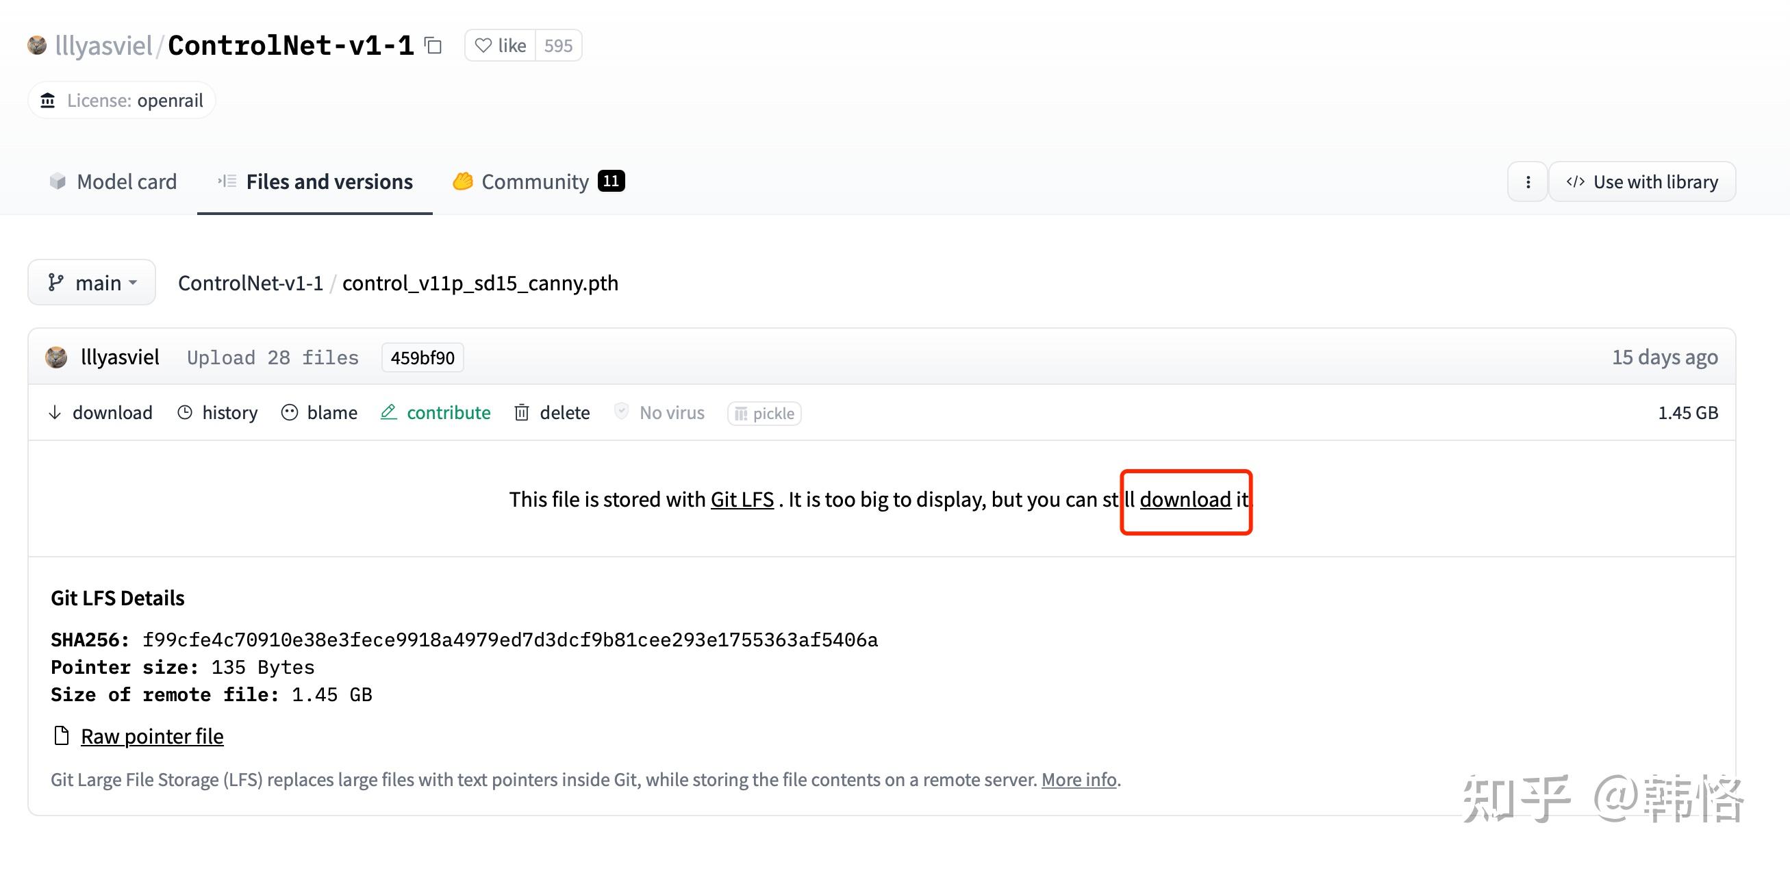Image resolution: width=1790 pixels, height=871 pixels.
Task: Navigate to ControlNet-v1-1 breadcrumb folder
Action: 250,283
